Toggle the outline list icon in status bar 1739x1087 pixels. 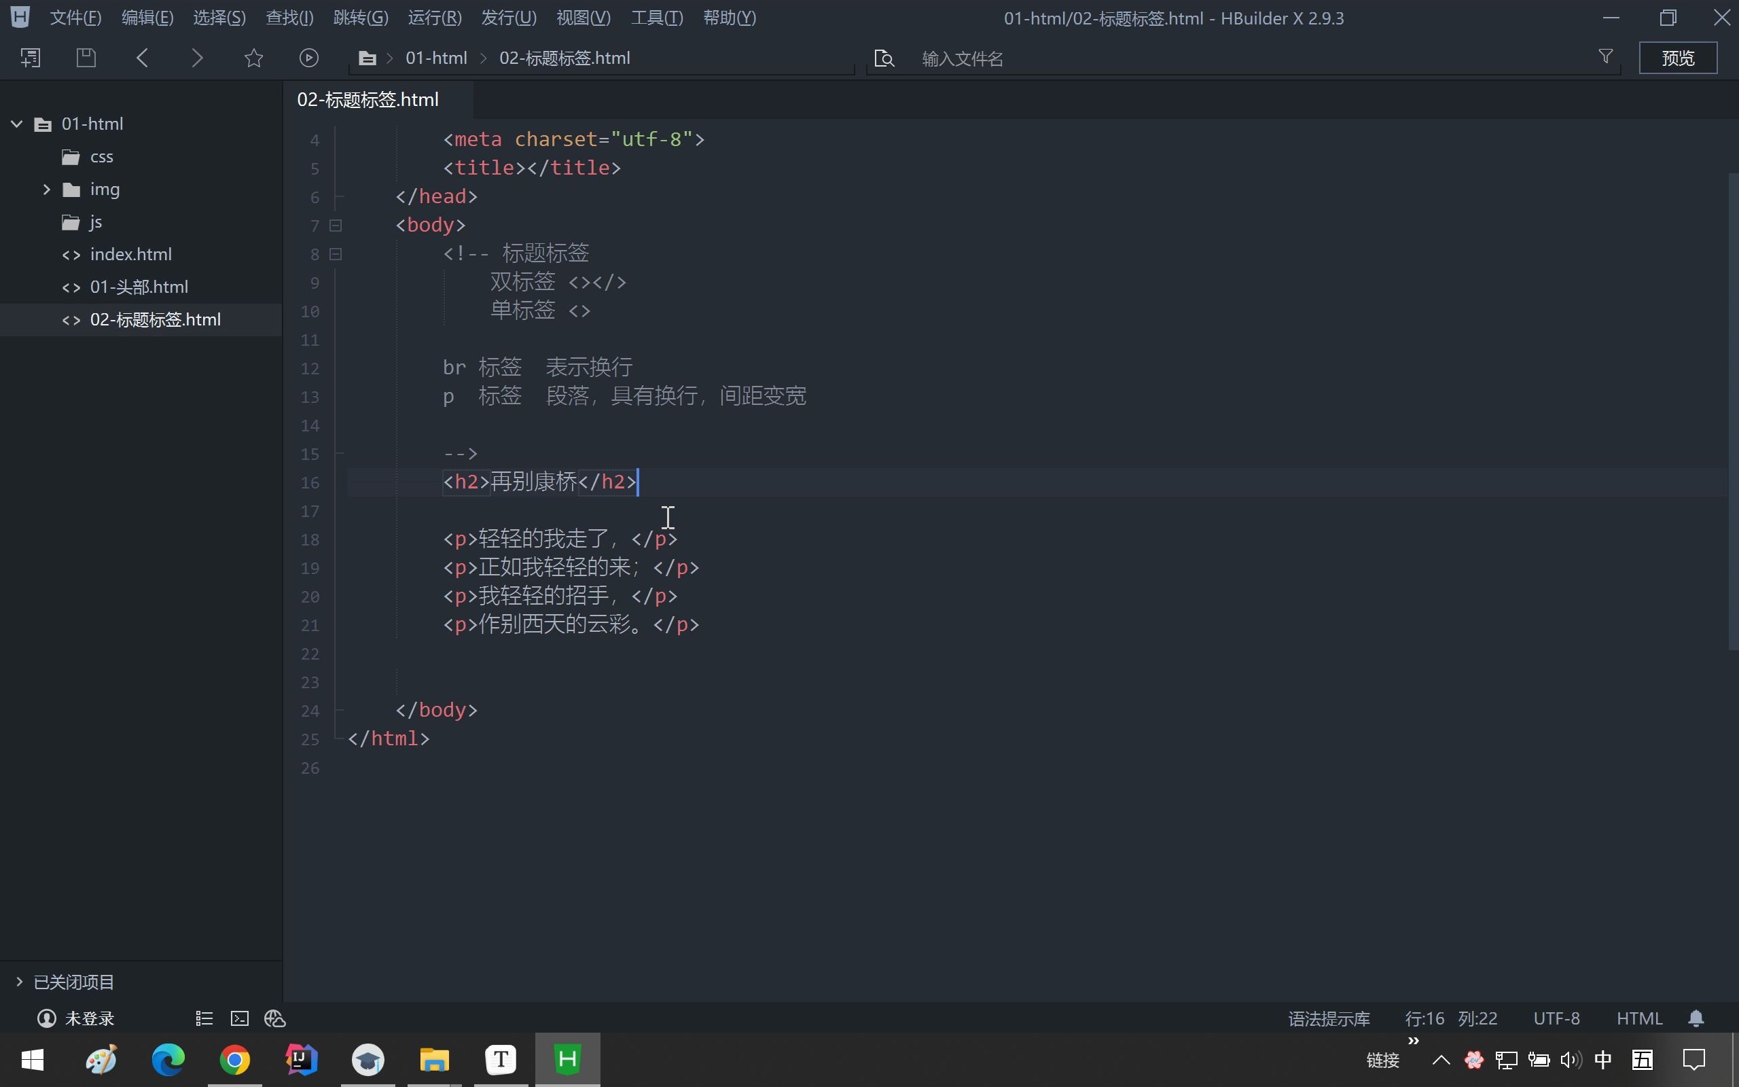204,1018
